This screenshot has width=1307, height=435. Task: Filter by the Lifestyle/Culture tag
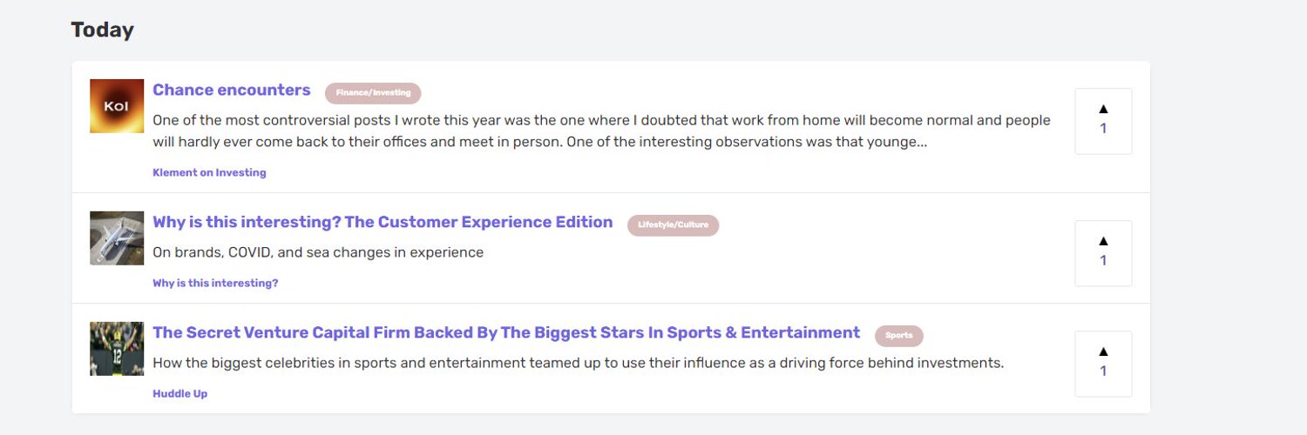click(x=673, y=225)
